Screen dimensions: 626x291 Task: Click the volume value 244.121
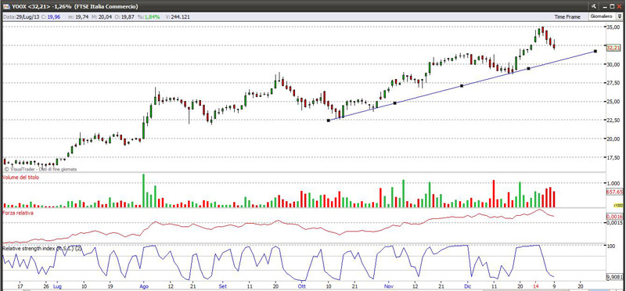coord(180,16)
